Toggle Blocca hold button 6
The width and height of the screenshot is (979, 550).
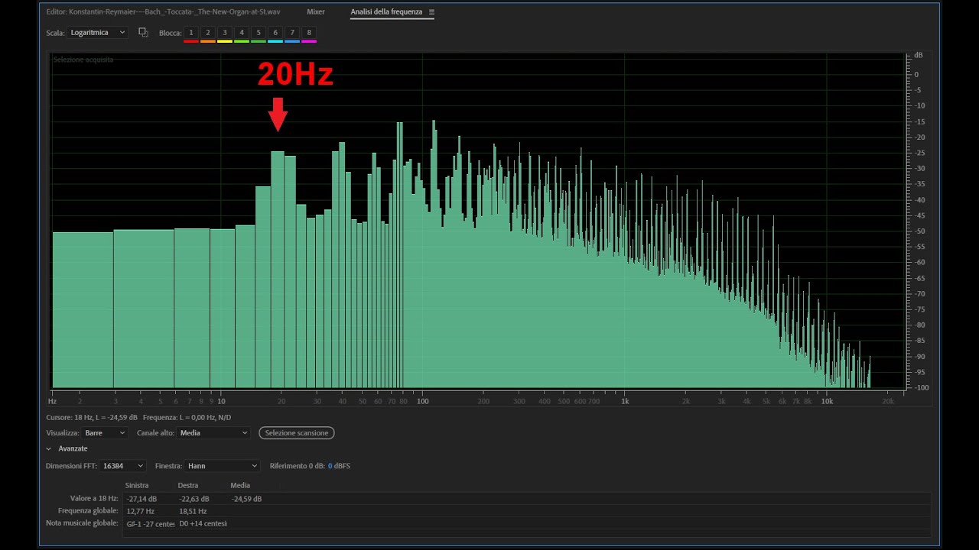tap(275, 33)
